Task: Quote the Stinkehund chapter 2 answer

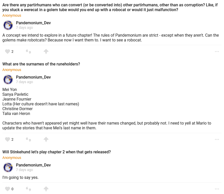Action: pyautogui.click(x=28, y=189)
